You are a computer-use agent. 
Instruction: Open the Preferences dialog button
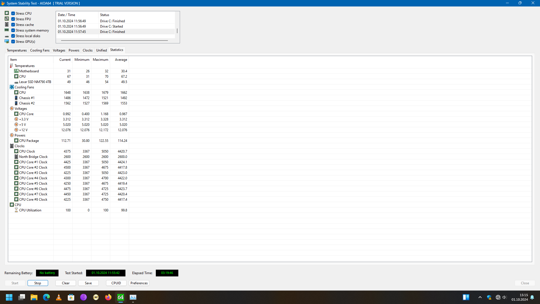(139, 283)
